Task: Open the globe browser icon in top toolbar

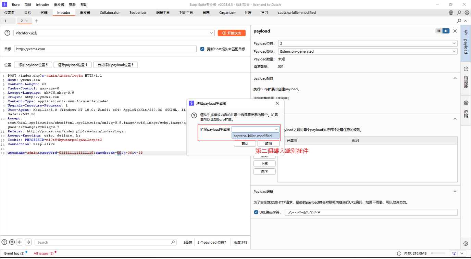Action: point(451,13)
